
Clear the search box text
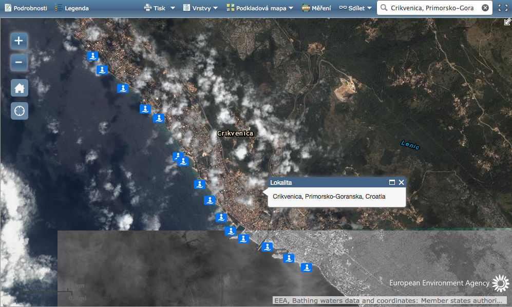(x=485, y=8)
